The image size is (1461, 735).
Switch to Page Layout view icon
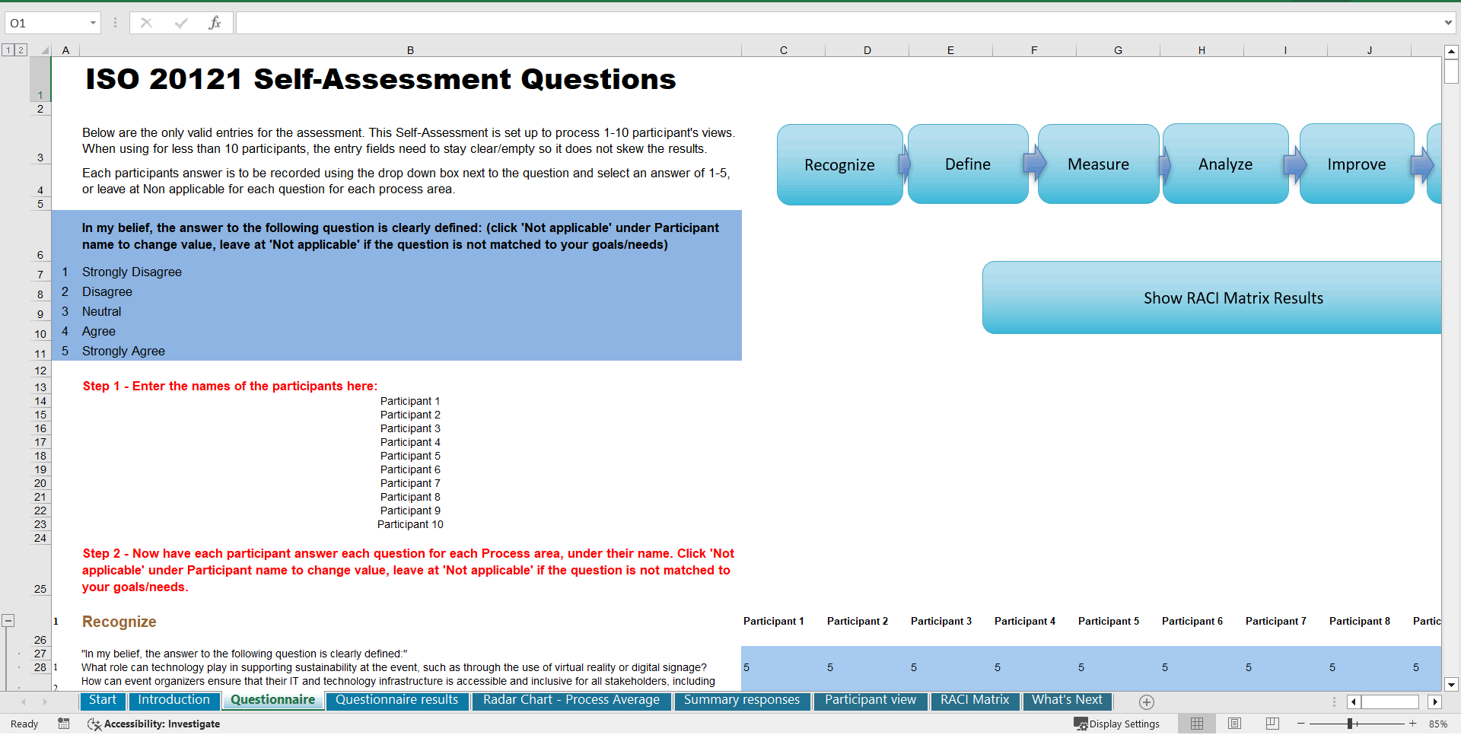(x=1234, y=724)
